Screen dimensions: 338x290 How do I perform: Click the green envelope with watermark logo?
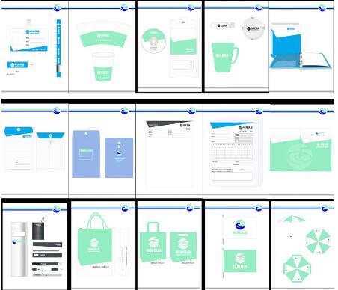coord(301,150)
